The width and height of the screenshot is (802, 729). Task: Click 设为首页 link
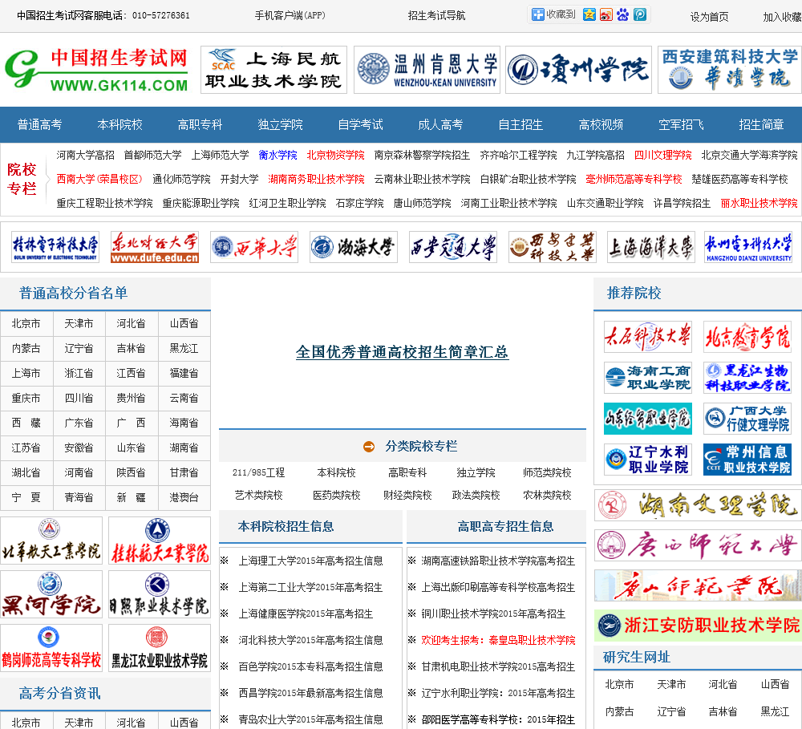(710, 17)
